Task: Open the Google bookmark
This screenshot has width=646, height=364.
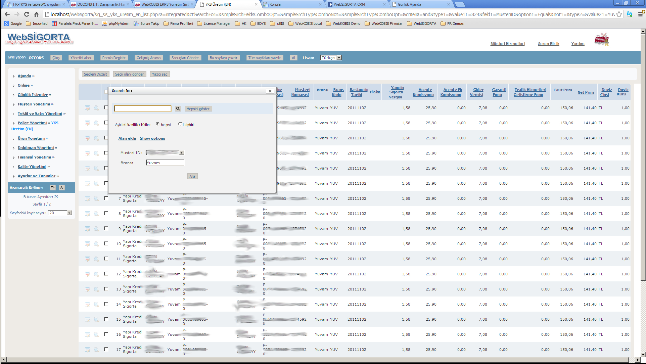Action: pos(13,24)
